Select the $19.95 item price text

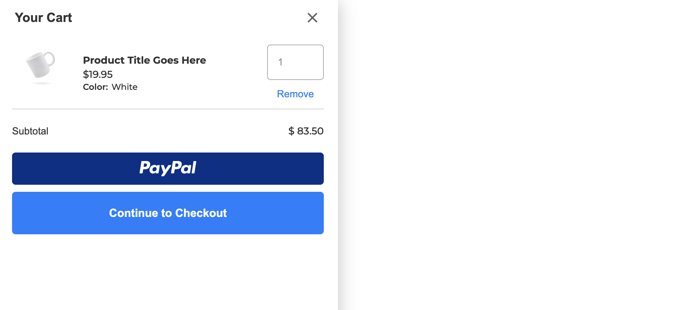point(98,74)
